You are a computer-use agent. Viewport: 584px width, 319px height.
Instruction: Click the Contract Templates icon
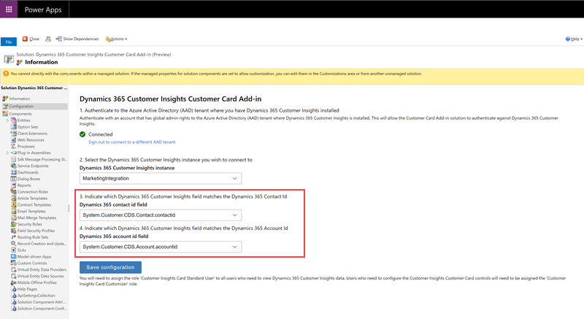14,204
